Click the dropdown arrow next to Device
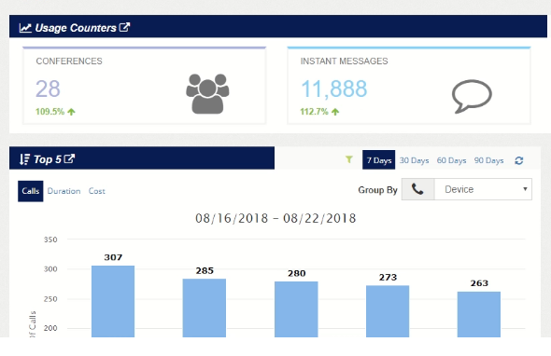The width and height of the screenshot is (551, 356). [525, 189]
